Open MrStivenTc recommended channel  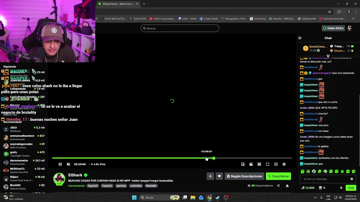click(x=24, y=170)
